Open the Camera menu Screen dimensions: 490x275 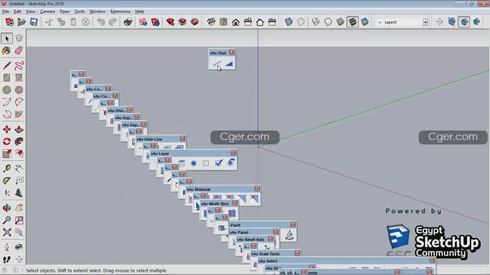(47, 11)
